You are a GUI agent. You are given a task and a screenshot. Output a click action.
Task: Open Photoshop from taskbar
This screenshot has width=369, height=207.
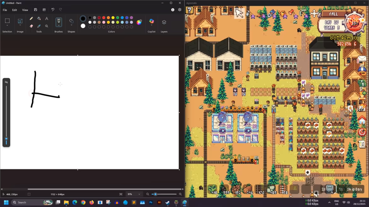click(x=151, y=202)
